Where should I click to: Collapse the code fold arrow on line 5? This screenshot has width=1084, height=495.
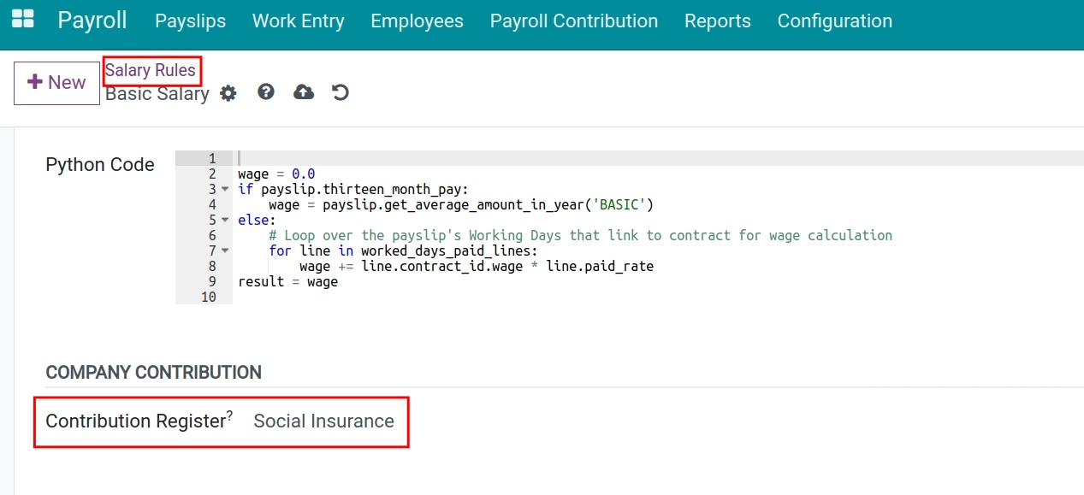pyautogui.click(x=225, y=220)
